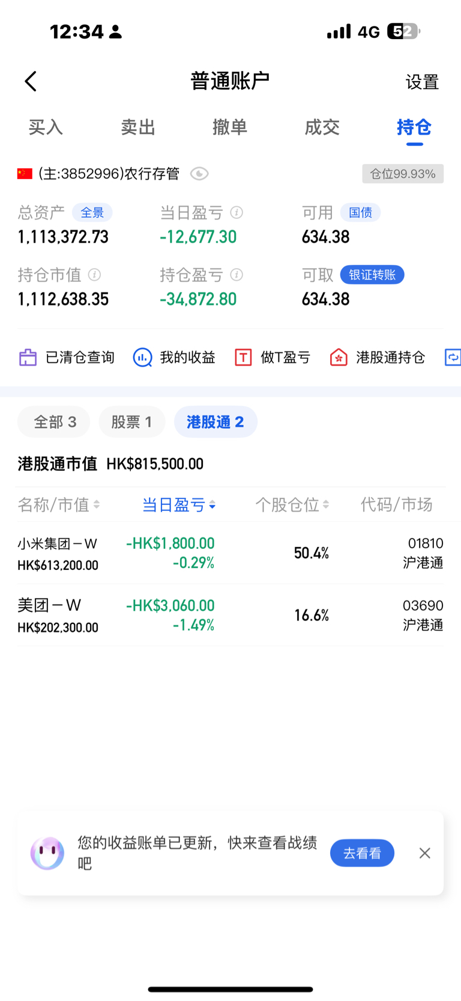Open 银证转账 bank transfer

click(372, 275)
